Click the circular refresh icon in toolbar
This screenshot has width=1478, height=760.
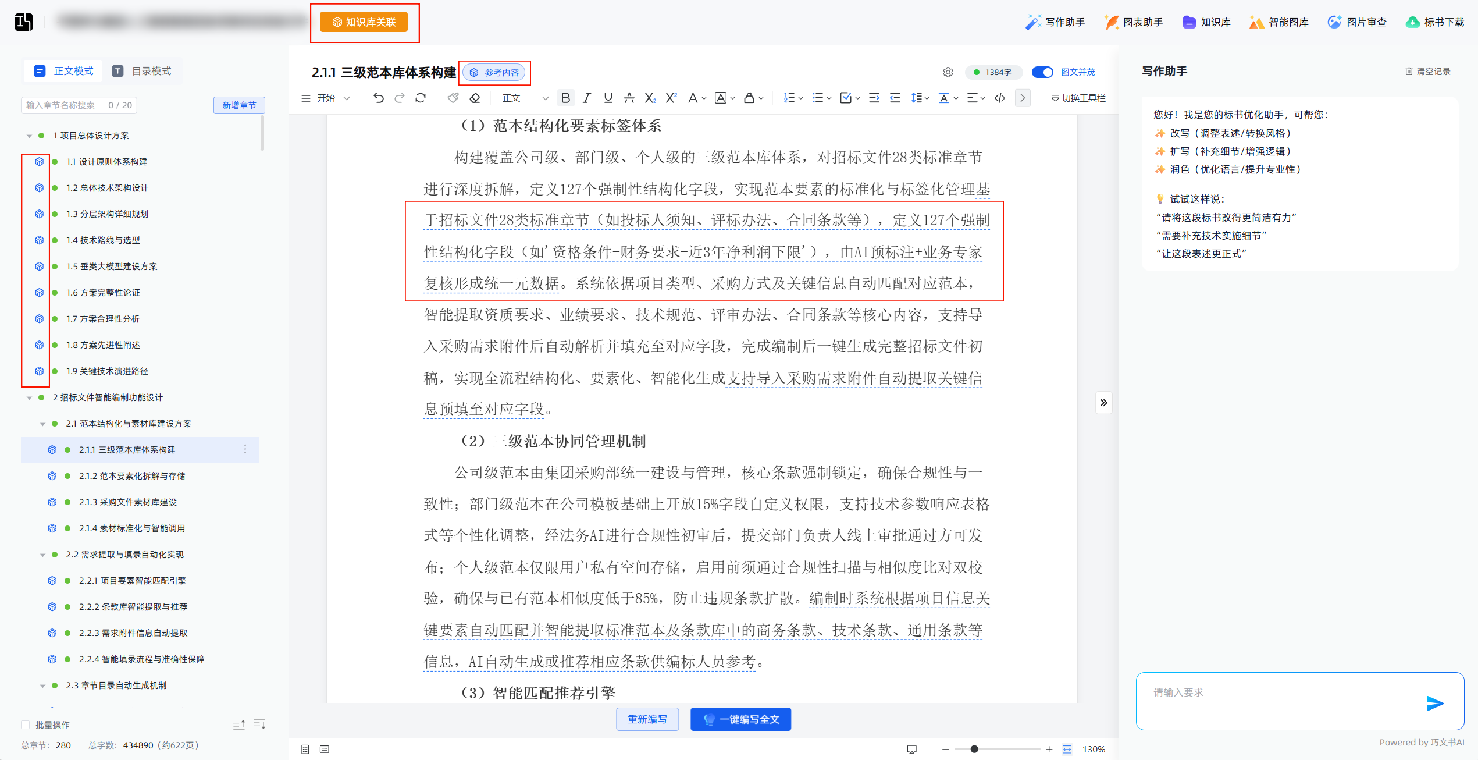point(421,98)
